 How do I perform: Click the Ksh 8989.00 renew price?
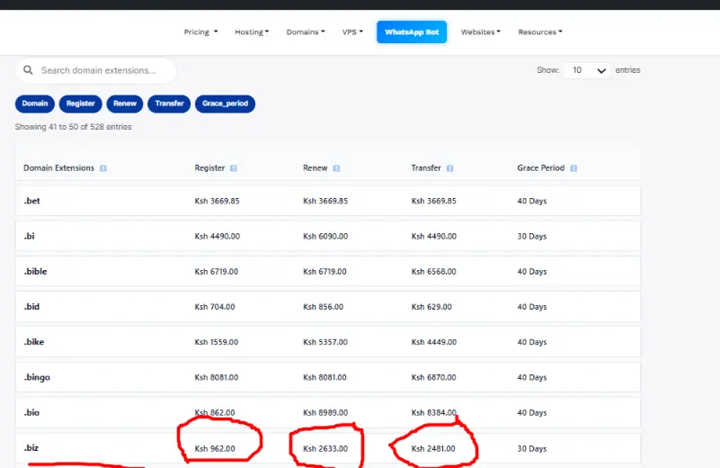tap(325, 413)
